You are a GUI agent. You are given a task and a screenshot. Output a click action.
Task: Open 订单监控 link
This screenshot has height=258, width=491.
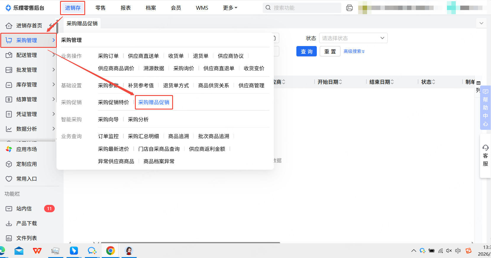(108, 136)
